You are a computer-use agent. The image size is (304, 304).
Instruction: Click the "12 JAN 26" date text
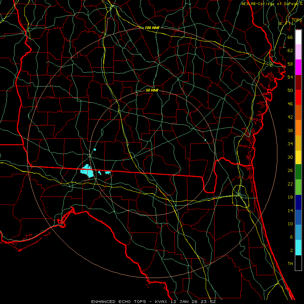pos(184,302)
